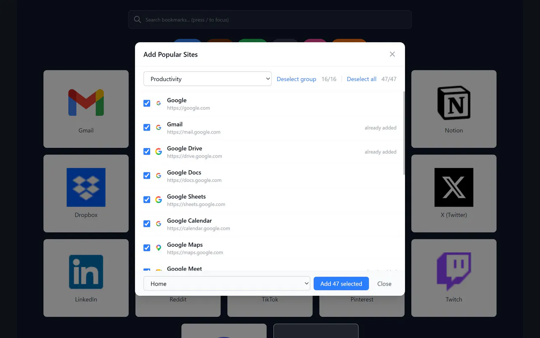Open the Gmail bookmark tile icon behind the dialog

(x=86, y=102)
